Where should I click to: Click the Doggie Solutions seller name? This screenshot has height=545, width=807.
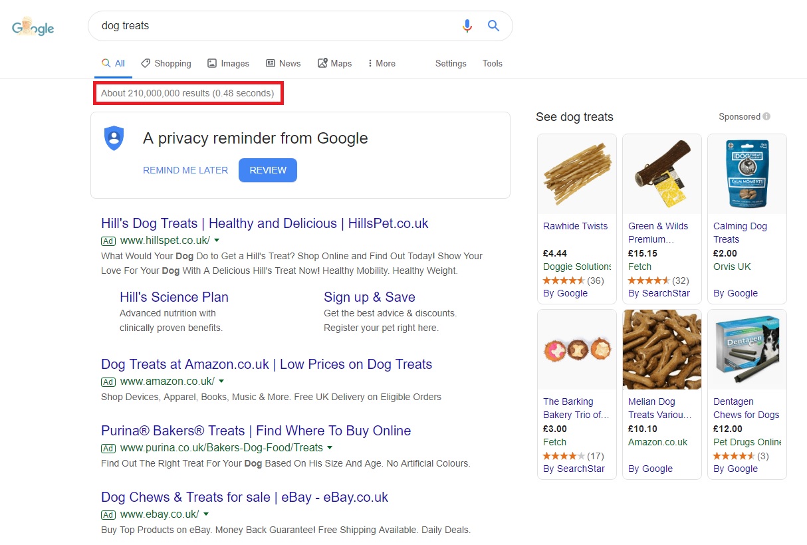pyautogui.click(x=577, y=267)
